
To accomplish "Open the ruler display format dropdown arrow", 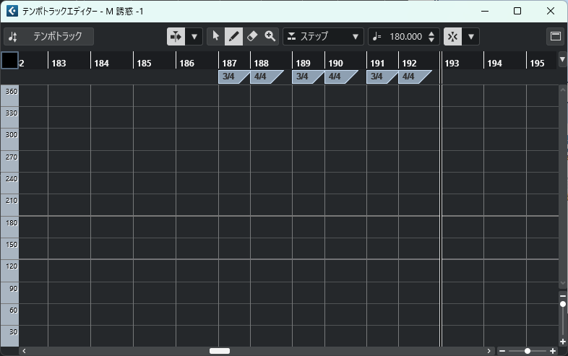I will [x=562, y=59].
